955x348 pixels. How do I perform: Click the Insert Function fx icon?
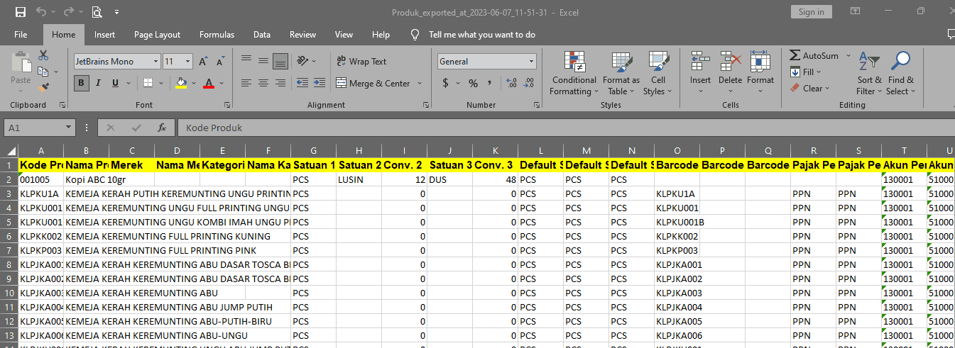point(162,128)
